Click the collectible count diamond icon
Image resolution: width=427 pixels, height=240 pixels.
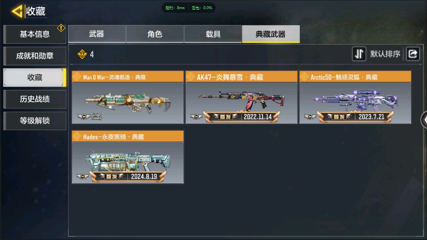pyautogui.click(x=82, y=54)
